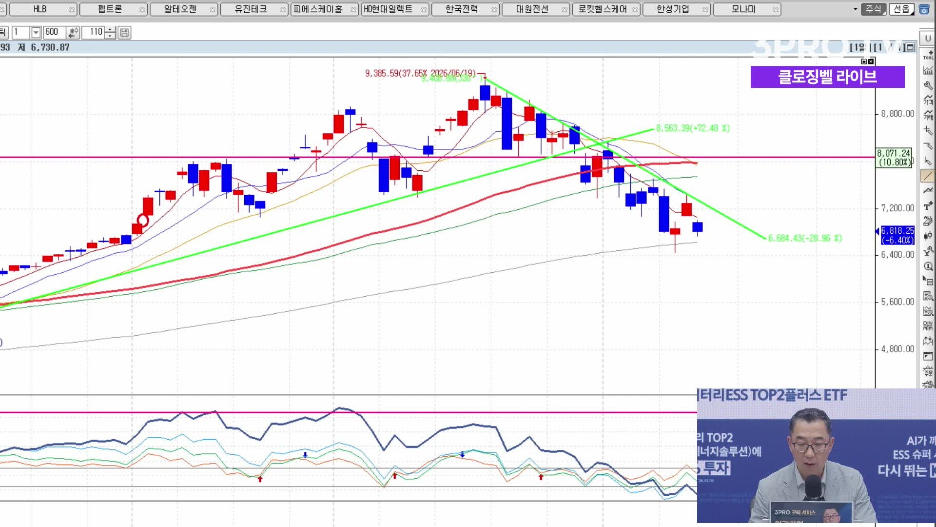Click the cursor data window icon

coord(928,281)
